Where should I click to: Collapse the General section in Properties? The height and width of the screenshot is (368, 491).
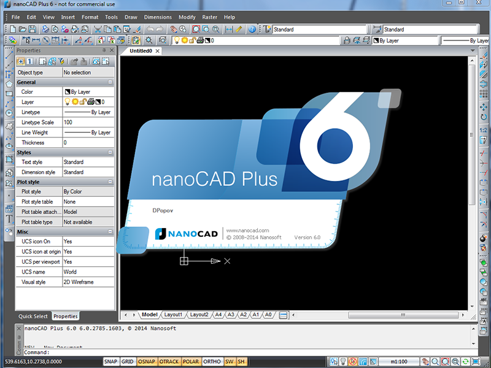[110, 82]
